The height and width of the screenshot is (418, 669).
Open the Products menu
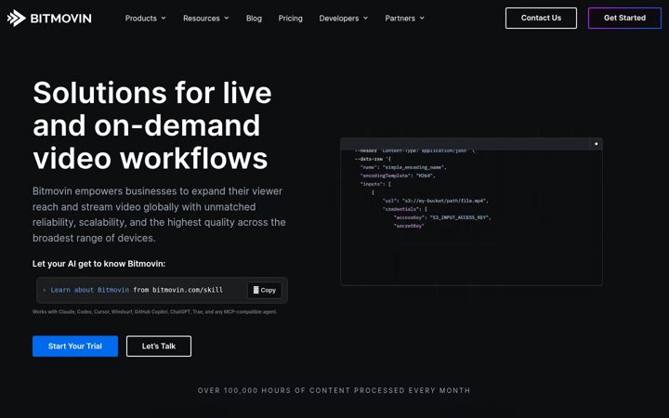click(x=146, y=18)
